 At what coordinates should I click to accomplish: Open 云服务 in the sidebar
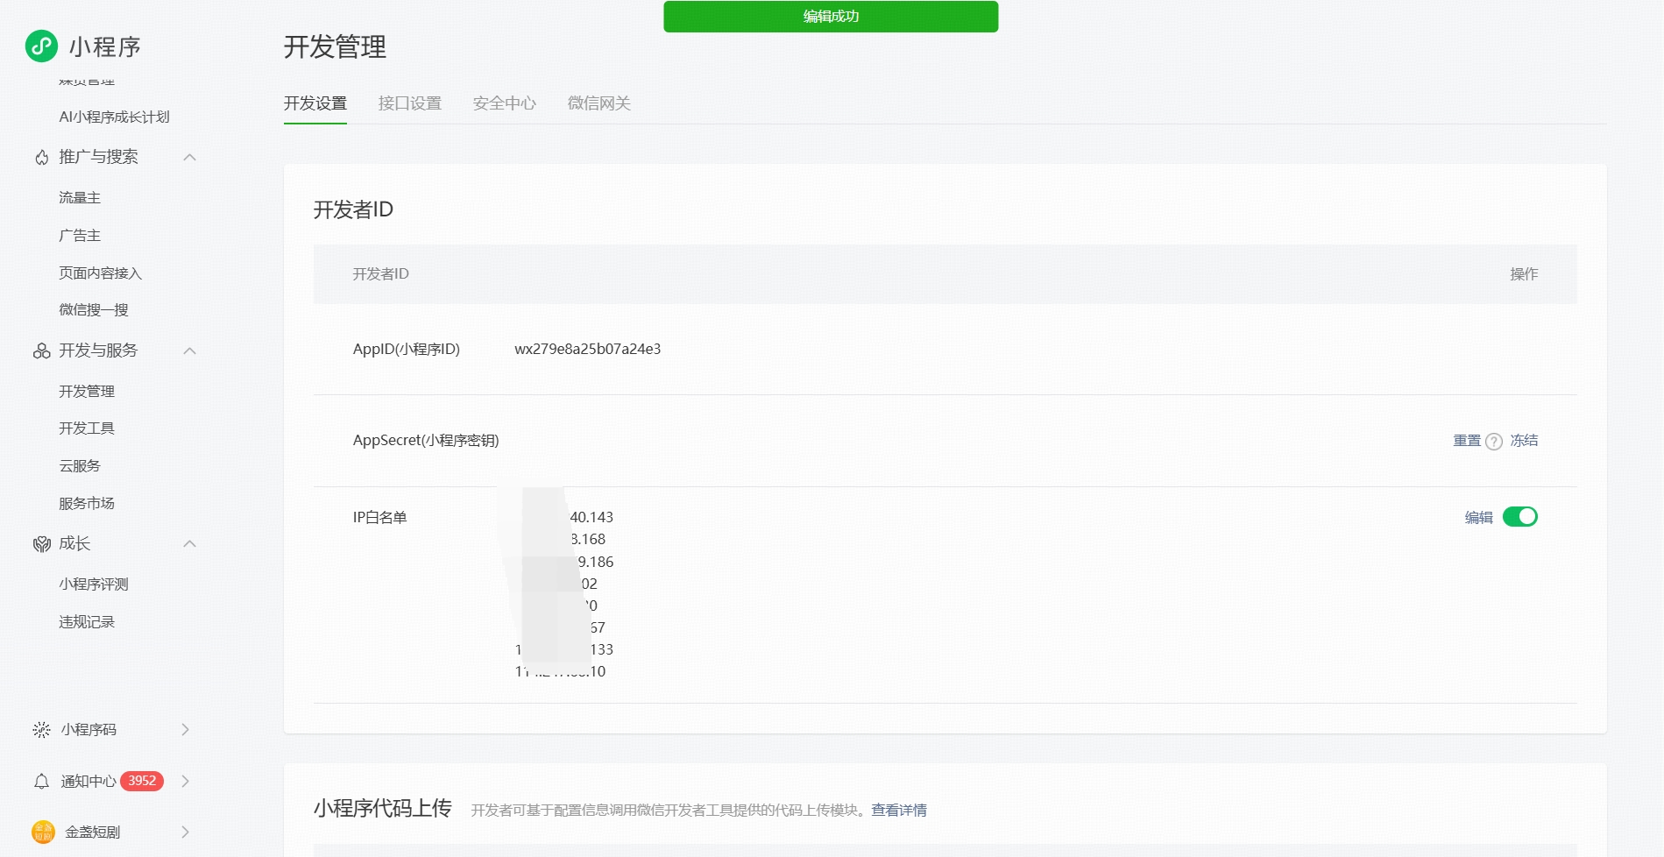click(x=80, y=466)
